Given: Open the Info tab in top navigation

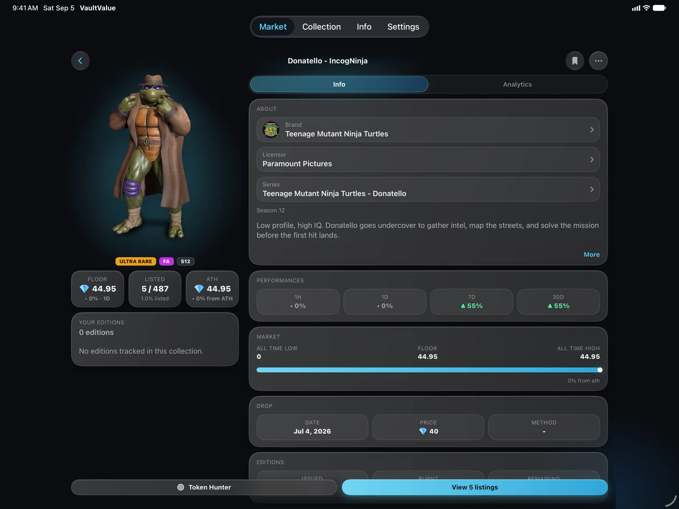Looking at the screenshot, I should [x=364, y=27].
